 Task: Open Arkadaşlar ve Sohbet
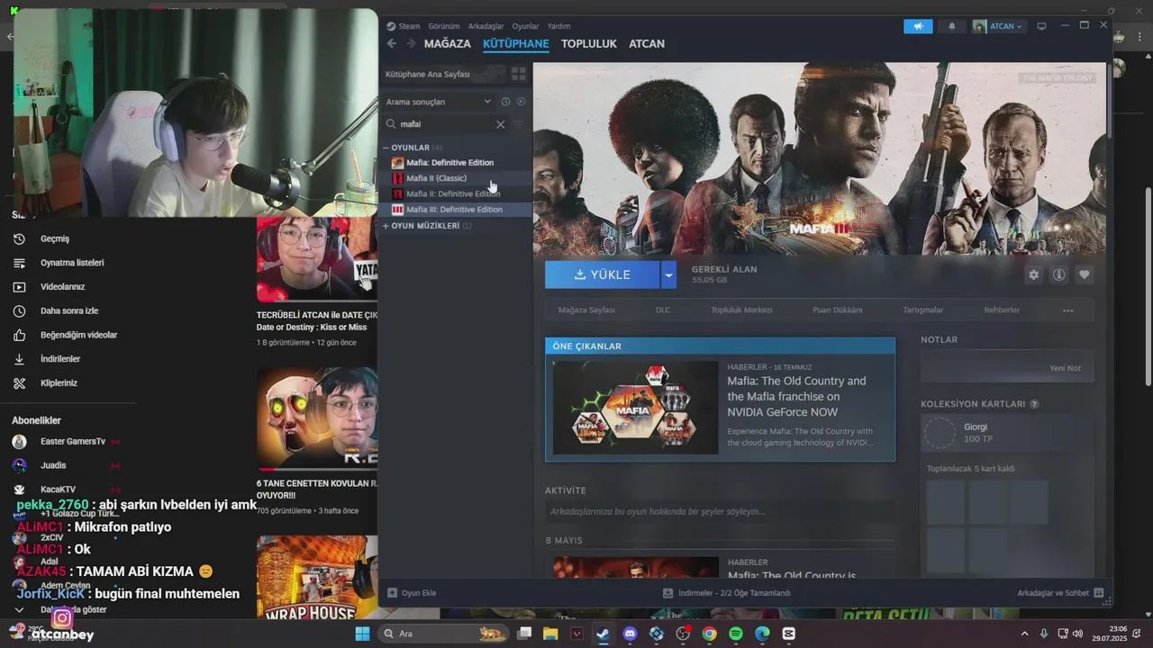(x=1059, y=593)
